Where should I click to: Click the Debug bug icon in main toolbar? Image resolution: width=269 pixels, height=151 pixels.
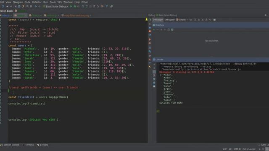(75, 6)
